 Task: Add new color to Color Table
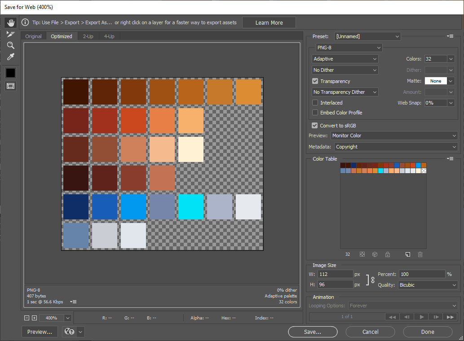point(407,254)
